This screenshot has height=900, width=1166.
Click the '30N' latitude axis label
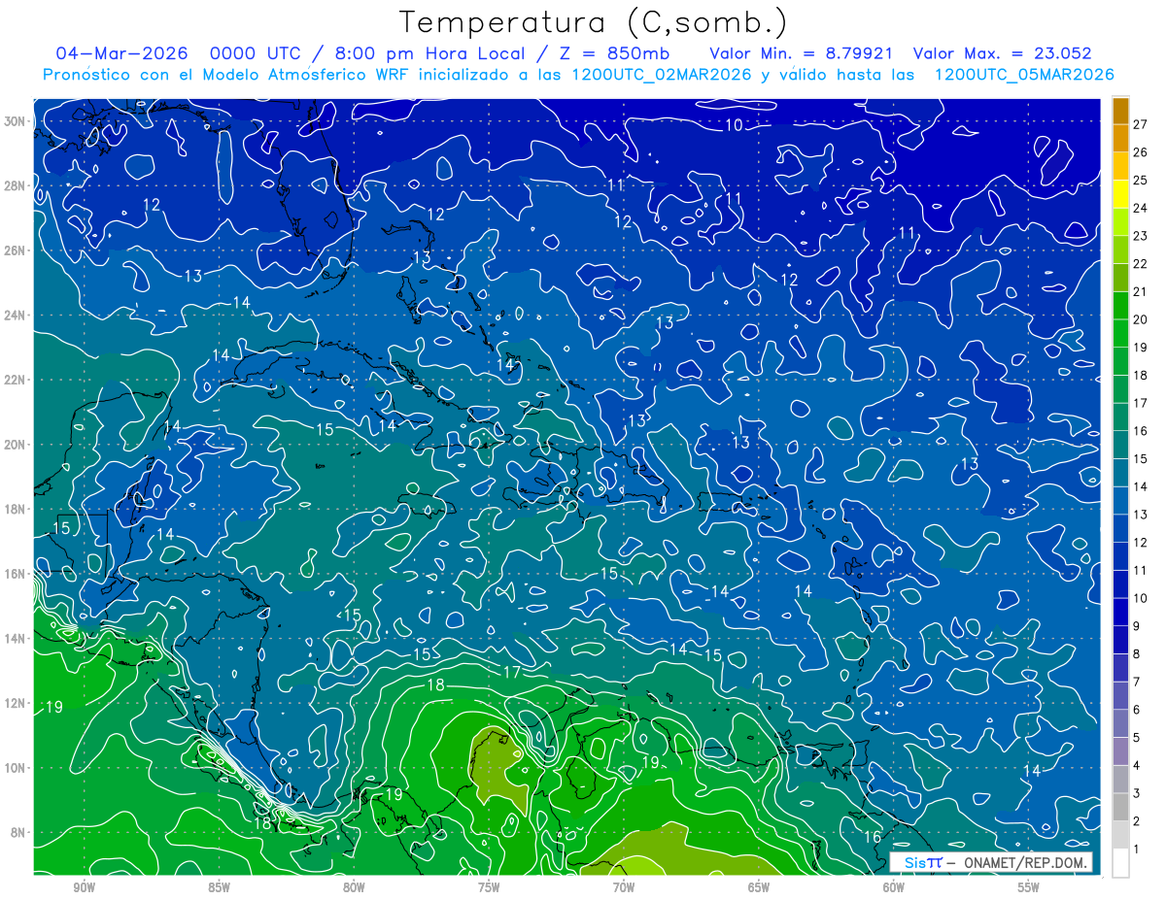[x=14, y=120]
